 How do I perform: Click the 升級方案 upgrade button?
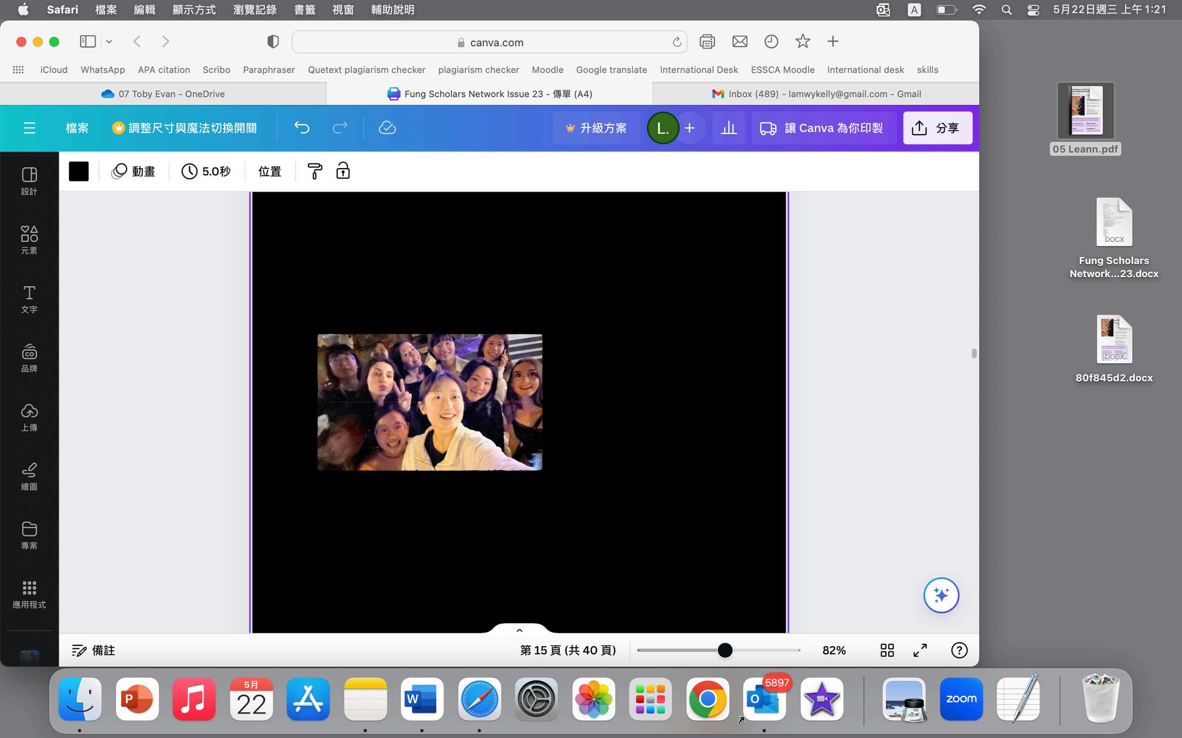(x=596, y=128)
